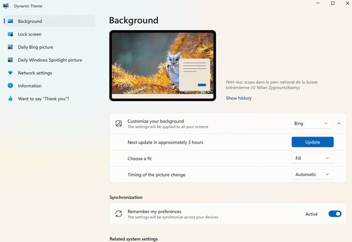Open the Fill fit dropdown

[312, 158]
